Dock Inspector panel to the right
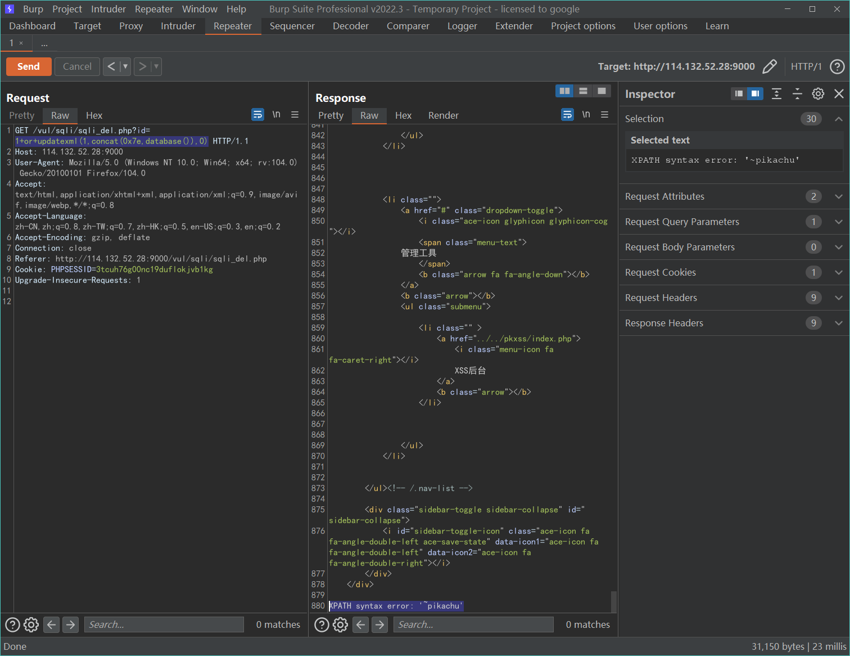Viewport: 850px width, 656px height. (755, 93)
